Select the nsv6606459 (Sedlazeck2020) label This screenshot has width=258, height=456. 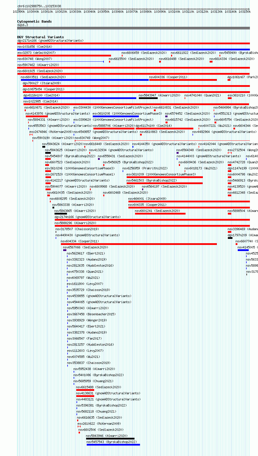144,53
